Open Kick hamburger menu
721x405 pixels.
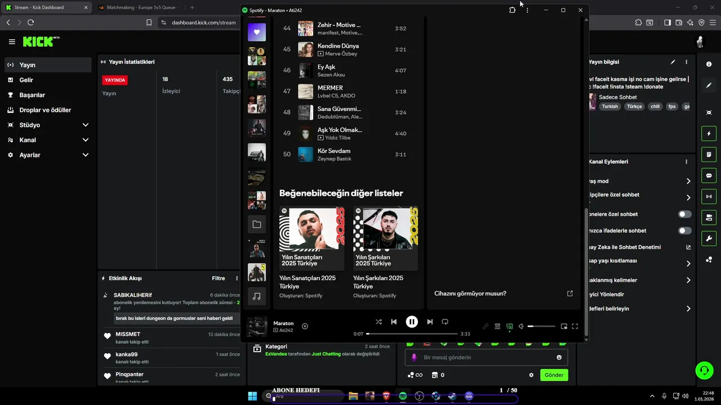12,42
